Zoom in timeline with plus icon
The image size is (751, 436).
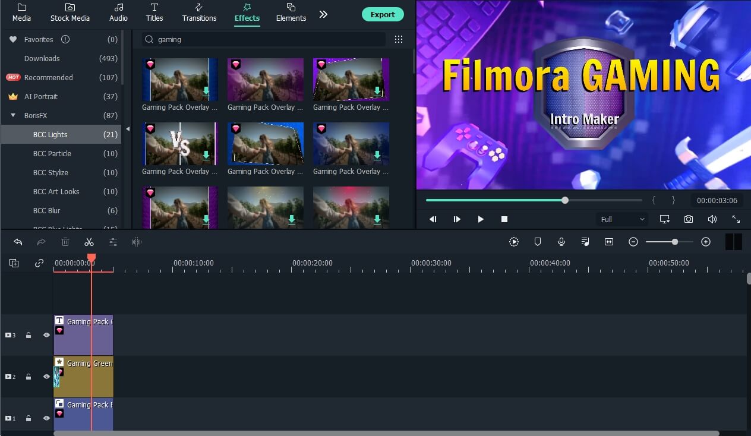[x=706, y=242]
